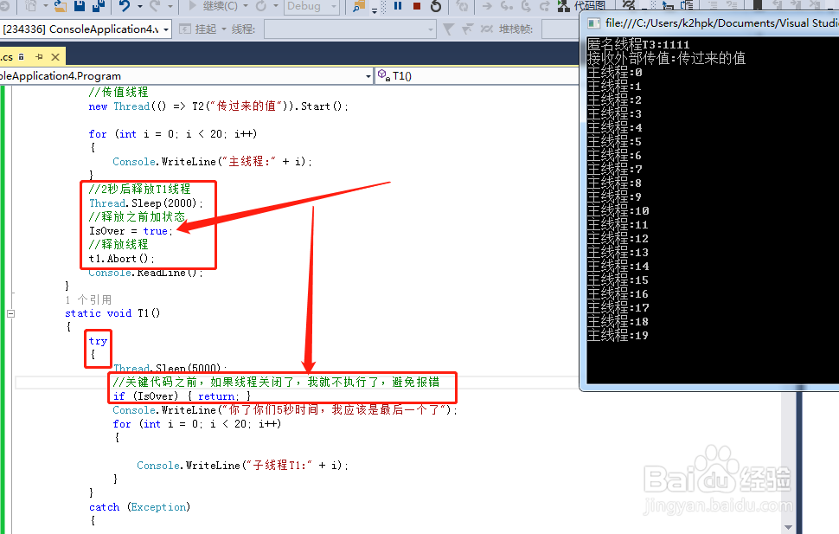This screenshot has width=839, height=534.
Task: Click the 挂起 suspend button
Action: pyautogui.click(x=198, y=29)
